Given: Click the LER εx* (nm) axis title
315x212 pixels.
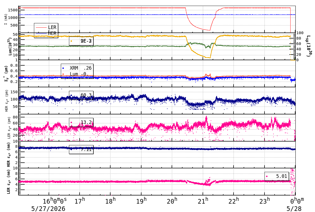Looking at the screenshot, I should tap(9, 182).
